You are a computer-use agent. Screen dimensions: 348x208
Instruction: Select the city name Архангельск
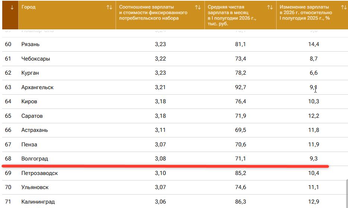37,87
